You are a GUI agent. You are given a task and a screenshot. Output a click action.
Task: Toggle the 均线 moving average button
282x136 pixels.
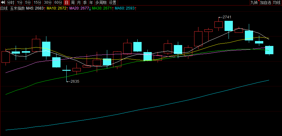277,2
